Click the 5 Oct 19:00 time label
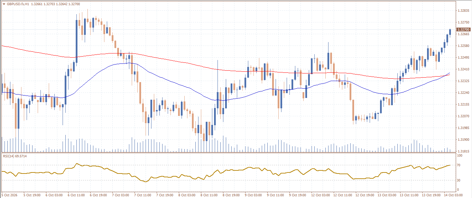Viewport: 472px width, 198px height. (32, 195)
